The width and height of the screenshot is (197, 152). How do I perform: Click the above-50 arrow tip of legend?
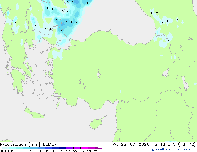point(98,148)
